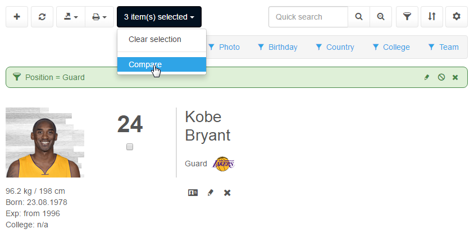Remove the Position = Guard filter
474x238 pixels.
tap(455, 77)
